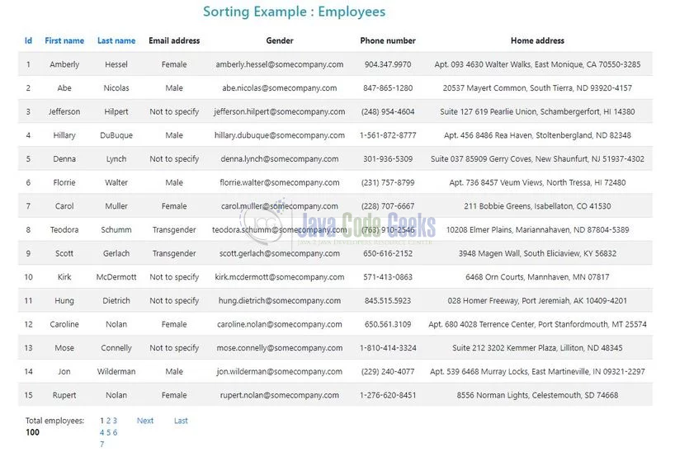
Task: Select phone number 904.347.9970
Action: tap(388, 64)
